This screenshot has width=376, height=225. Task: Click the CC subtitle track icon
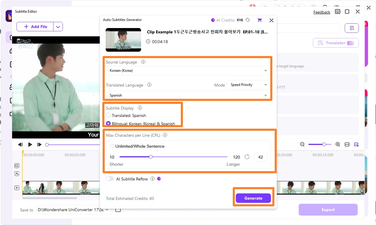tap(17, 166)
